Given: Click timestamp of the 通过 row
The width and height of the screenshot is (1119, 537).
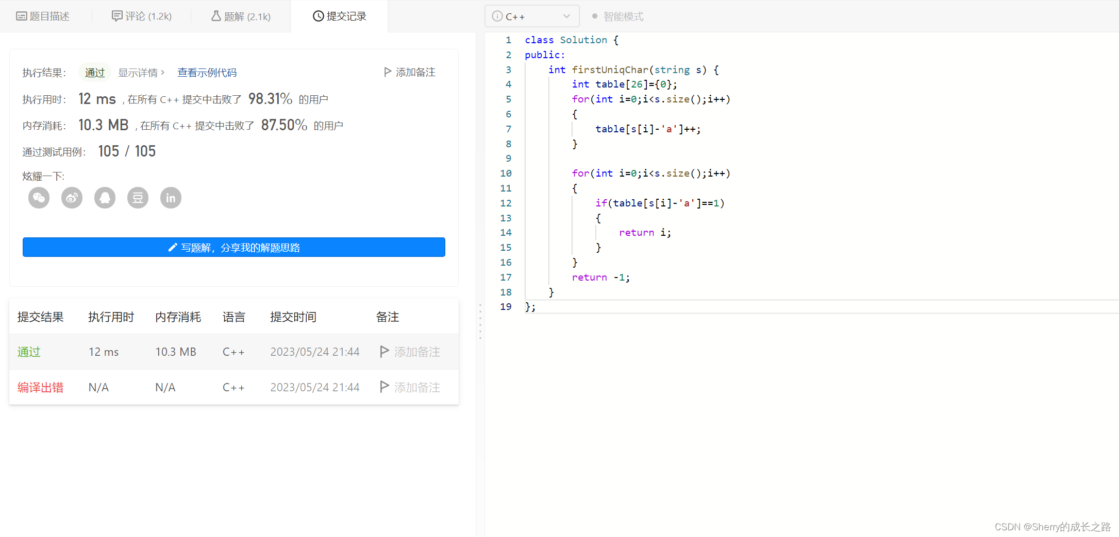Looking at the screenshot, I should (315, 352).
